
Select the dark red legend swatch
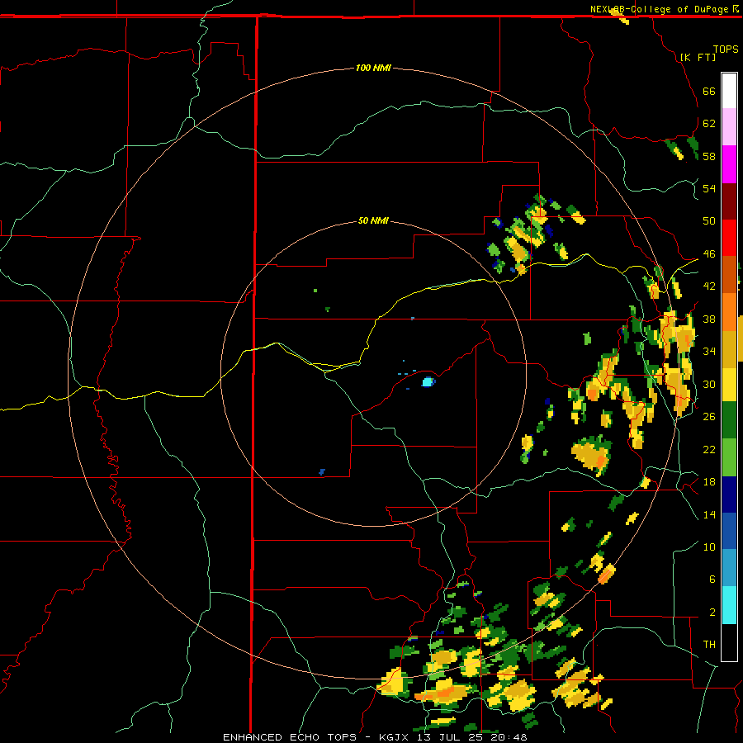[x=729, y=201]
